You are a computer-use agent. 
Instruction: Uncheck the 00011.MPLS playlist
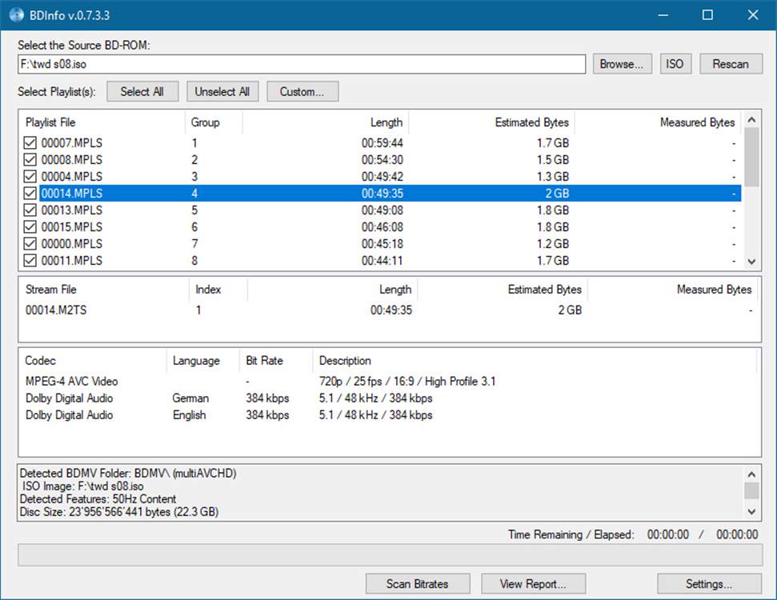click(30, 261)
